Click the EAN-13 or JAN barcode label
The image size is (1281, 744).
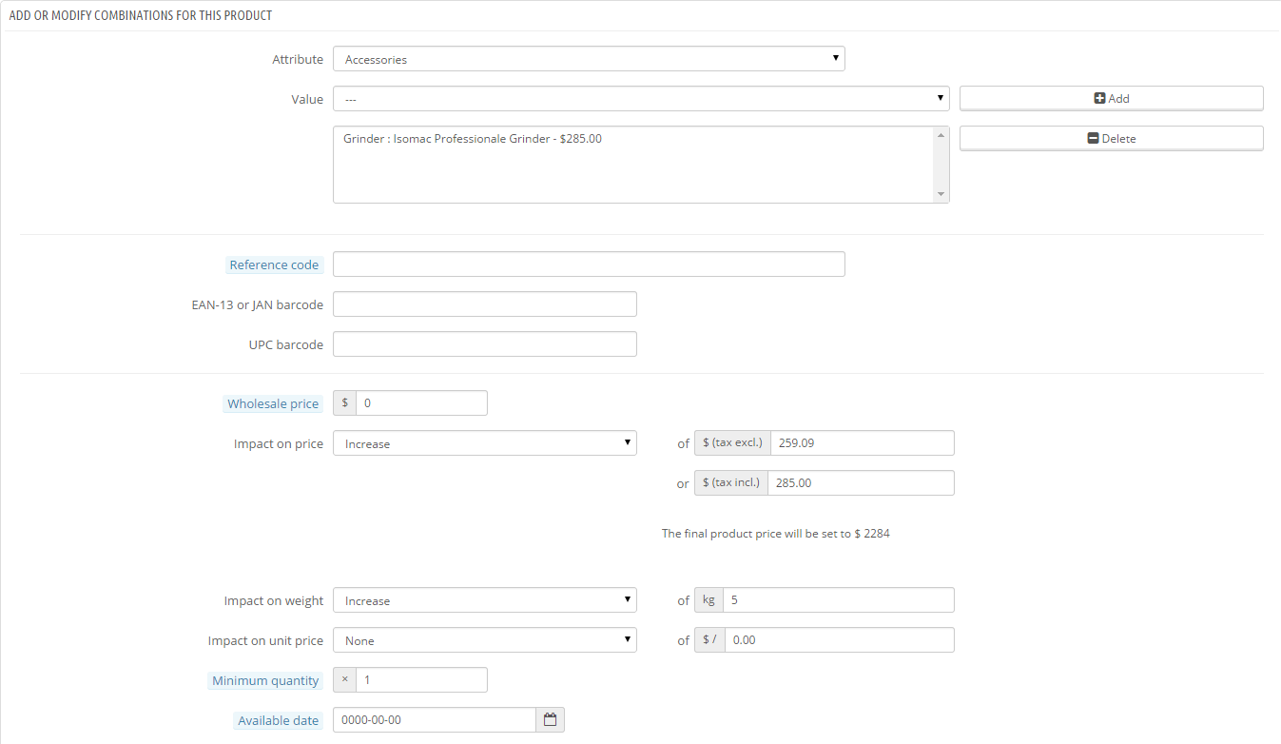coord(258,305)
